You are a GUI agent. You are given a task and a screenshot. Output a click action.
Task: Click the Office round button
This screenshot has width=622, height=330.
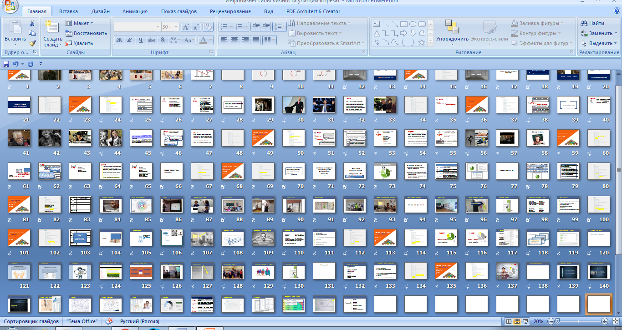tap(10, 6)
